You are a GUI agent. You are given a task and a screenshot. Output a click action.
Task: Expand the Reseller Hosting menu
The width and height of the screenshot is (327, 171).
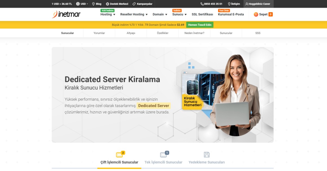coord(134,14)
